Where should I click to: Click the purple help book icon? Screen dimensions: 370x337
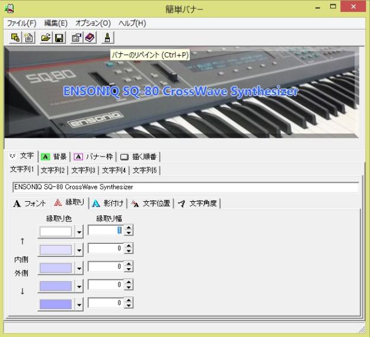pyautogui.click(x=90, y=37)
